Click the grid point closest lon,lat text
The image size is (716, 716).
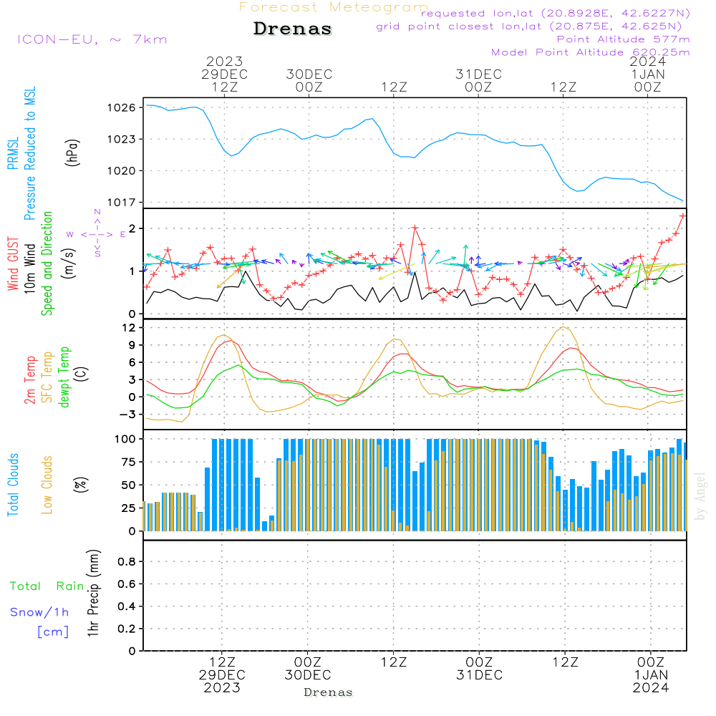[x=529, y=26]
